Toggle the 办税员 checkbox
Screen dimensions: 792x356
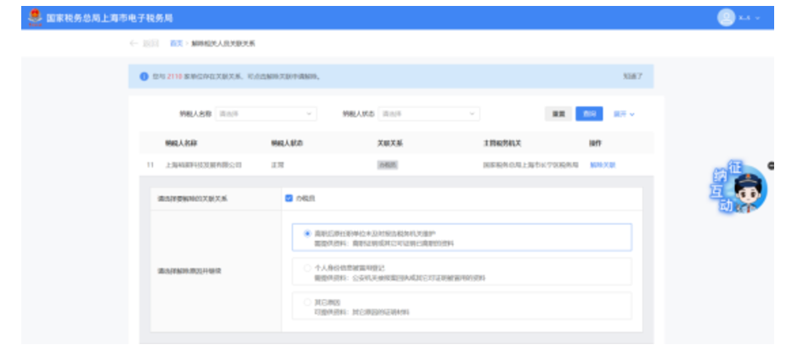pyautogui.click(x=289, y=198)
